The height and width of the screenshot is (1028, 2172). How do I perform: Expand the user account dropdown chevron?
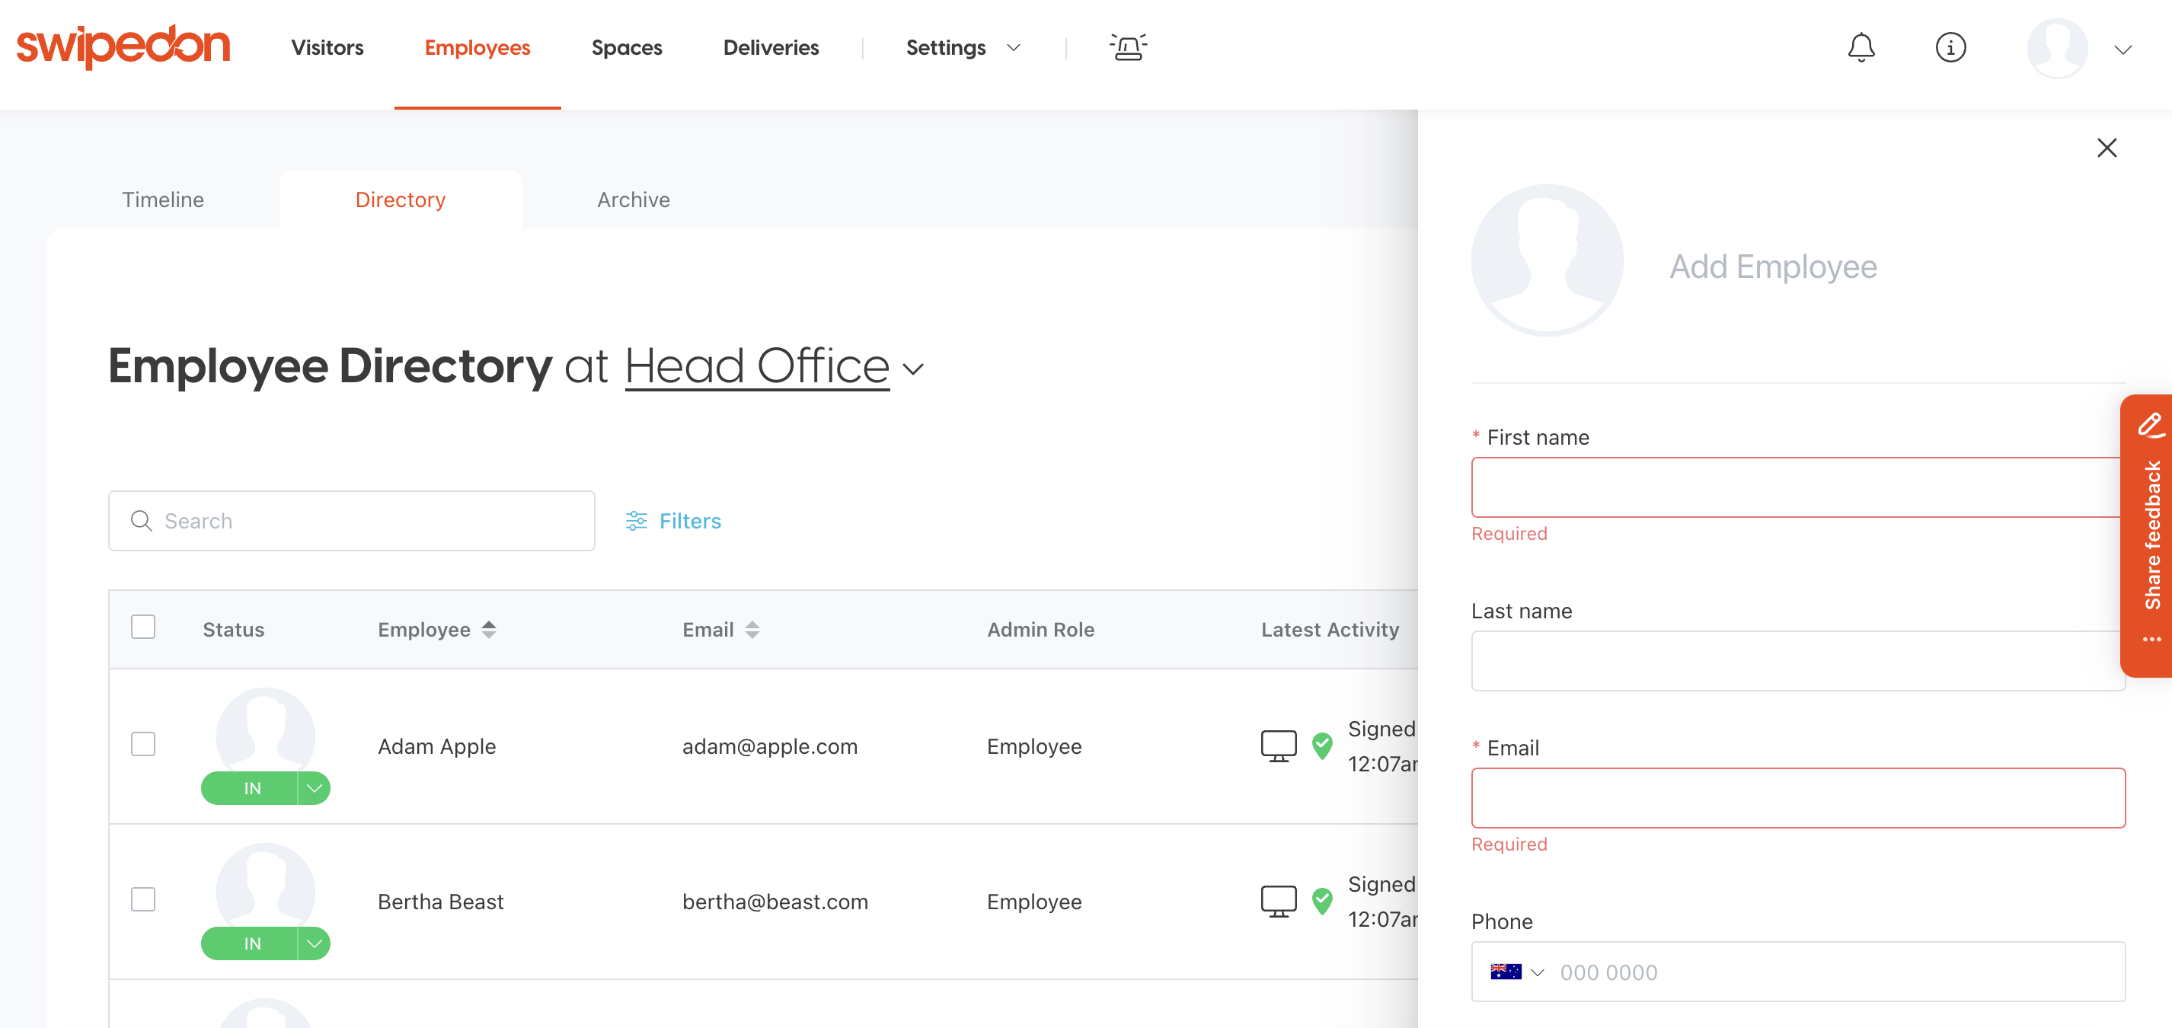(x=2123, y=49)
